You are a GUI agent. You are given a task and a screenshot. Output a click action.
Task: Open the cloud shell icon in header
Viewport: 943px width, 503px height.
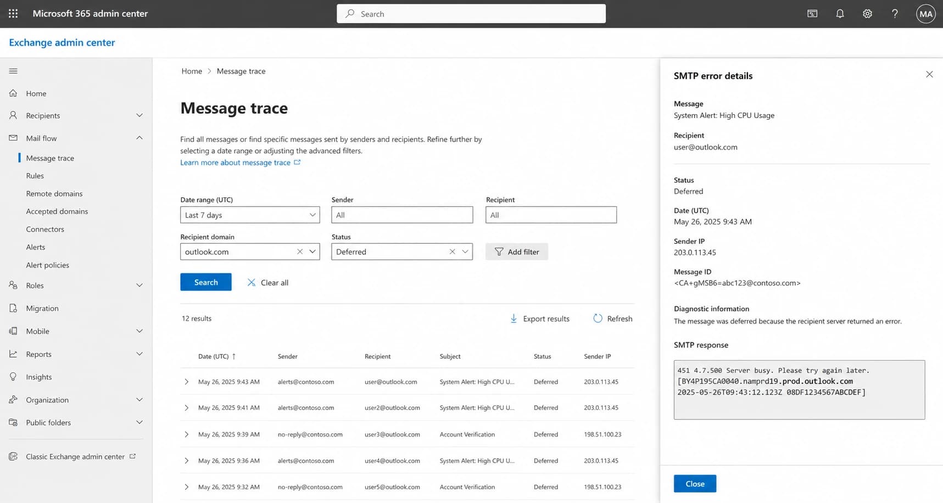click(x=812, y=14)
